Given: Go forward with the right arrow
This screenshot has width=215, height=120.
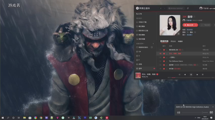Looking at the screenshot, I should pyautogui.click(x=164, y=8).
